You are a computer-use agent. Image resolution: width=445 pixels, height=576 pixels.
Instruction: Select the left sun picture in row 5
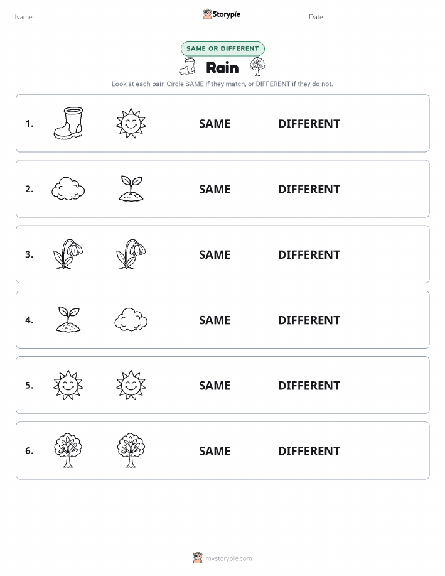(x=68, y=385)
